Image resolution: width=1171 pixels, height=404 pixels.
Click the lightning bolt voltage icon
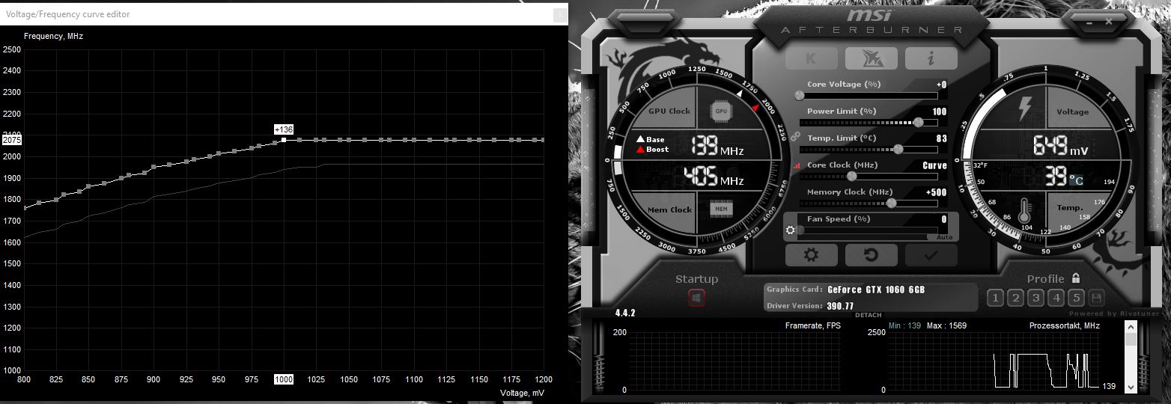tap(1024, 109)
